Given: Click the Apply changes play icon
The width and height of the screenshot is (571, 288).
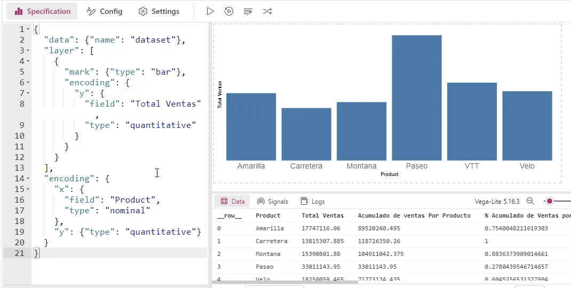Looking at the screenshot, I should 210,11.
